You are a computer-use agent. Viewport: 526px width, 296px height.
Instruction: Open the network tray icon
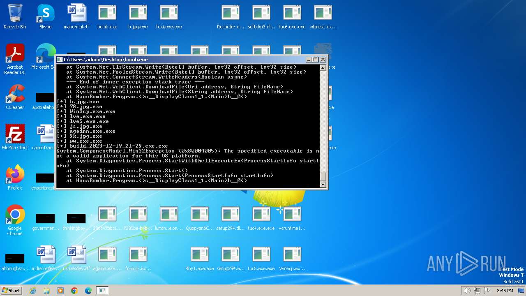coord(477,291)
